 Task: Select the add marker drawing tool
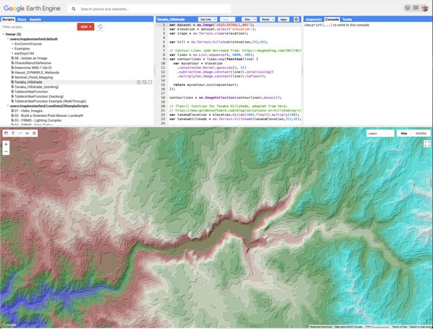pyautogui.click(x=13, y=133)
